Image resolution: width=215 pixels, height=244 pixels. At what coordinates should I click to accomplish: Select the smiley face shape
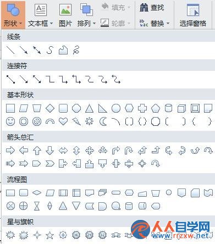(x=10, y=121)
